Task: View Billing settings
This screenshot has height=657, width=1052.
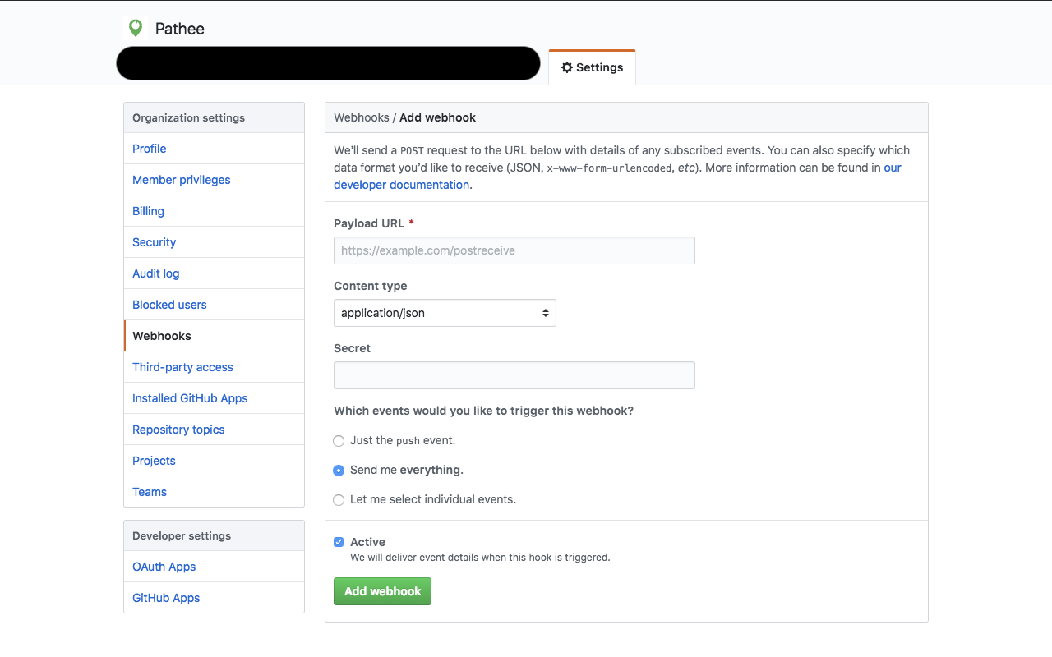Action: [148, 210]
